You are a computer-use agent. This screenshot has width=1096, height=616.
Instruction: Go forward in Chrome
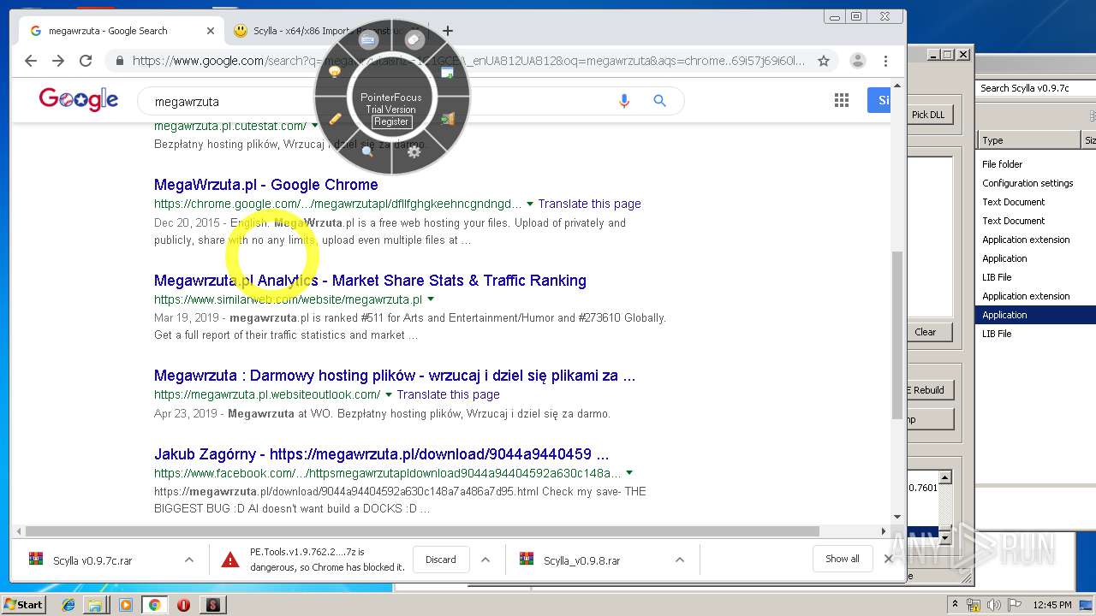58,61
